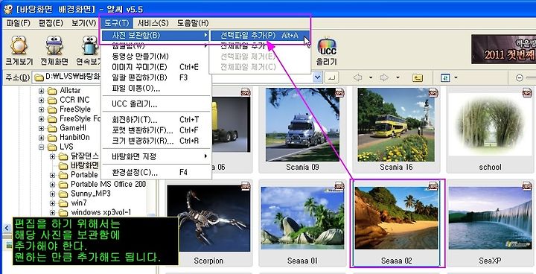Expand the Sunny_MP3 folder
Viewport: 536px width, 274px height.
[52, 194]
